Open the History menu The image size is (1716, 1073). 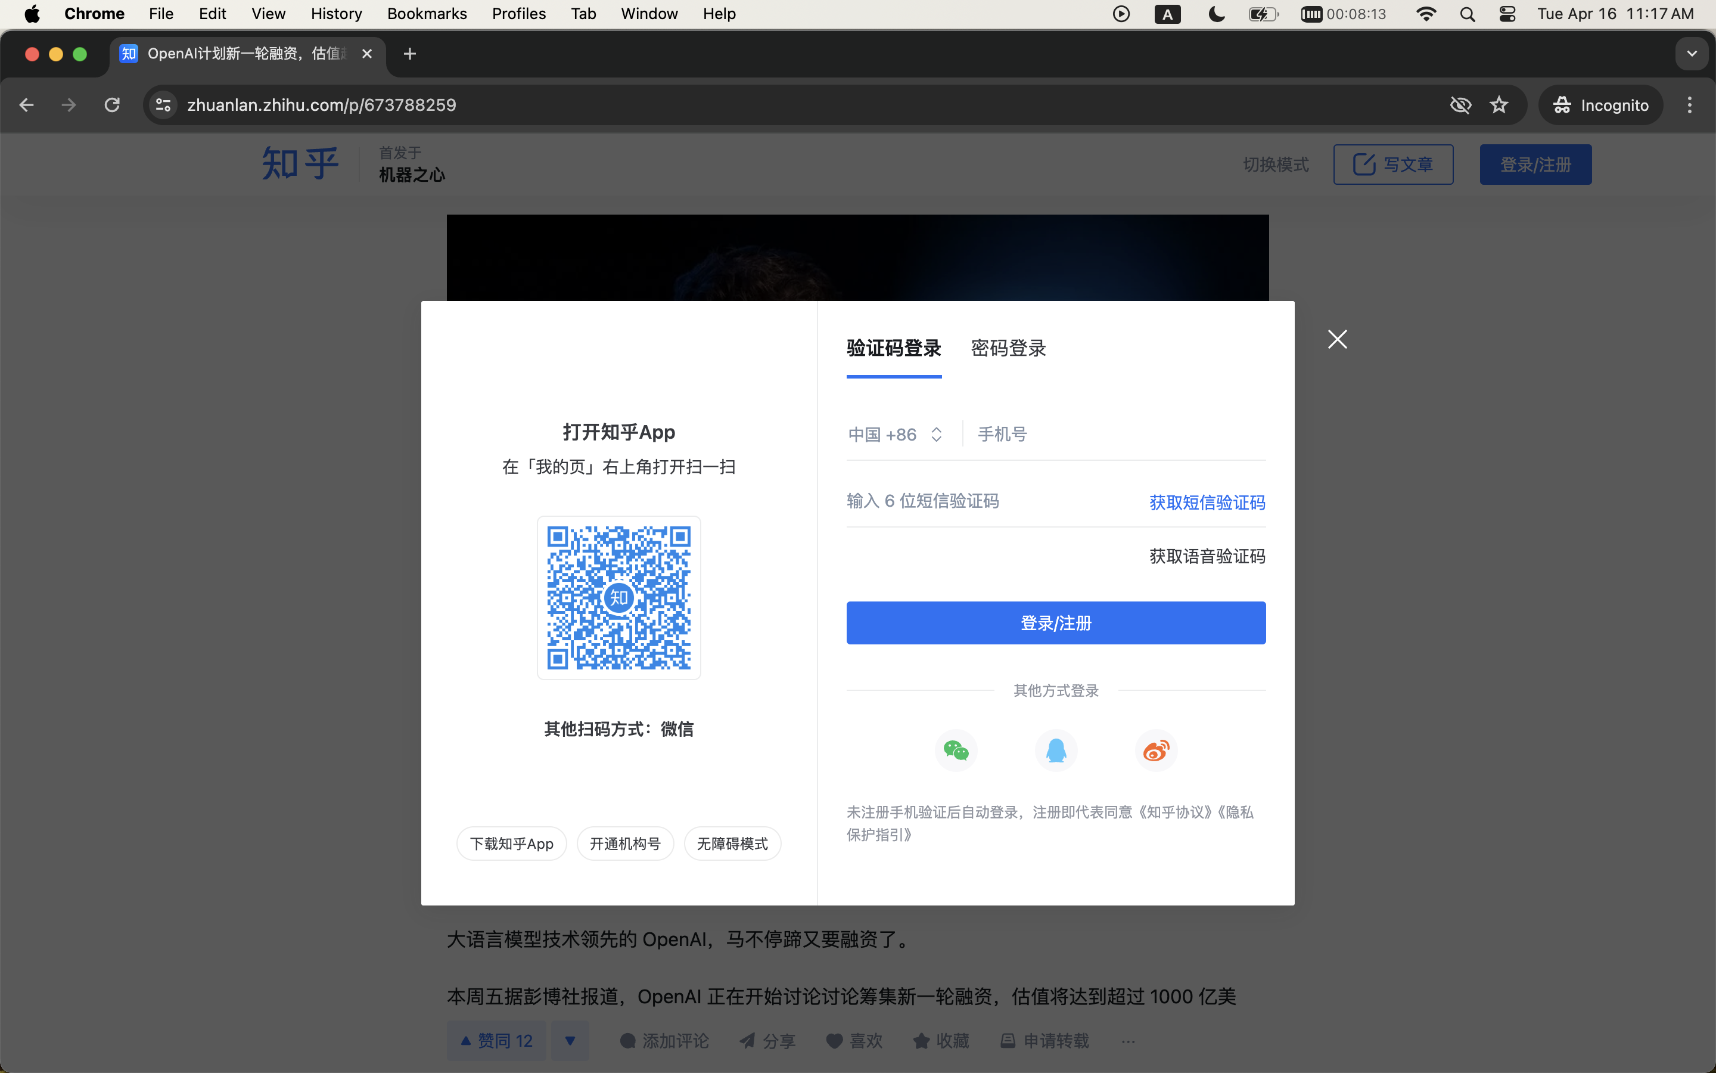click(x=336, y=14)
